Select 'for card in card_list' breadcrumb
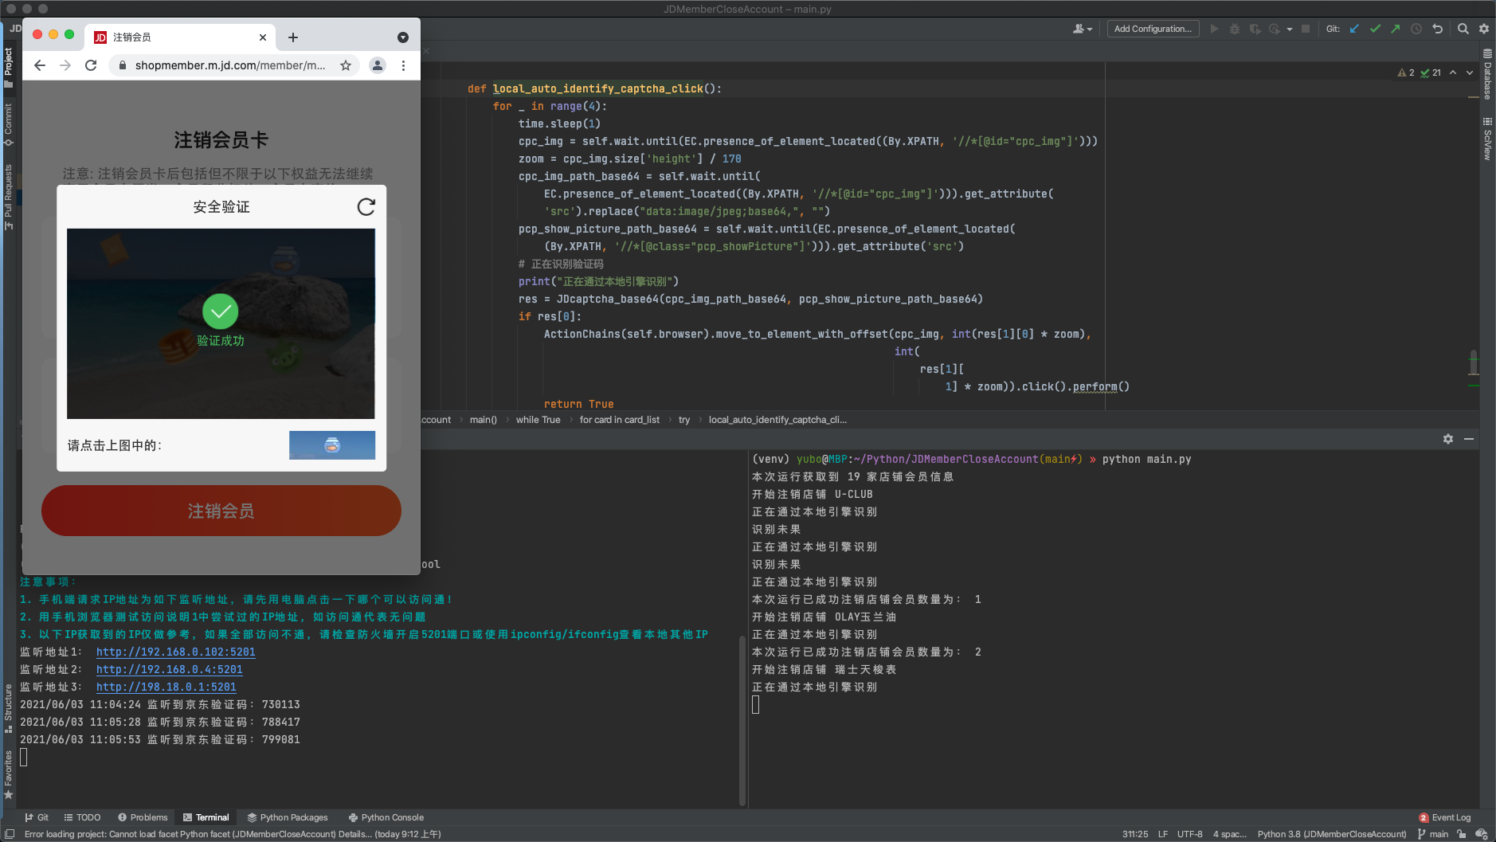 619,420
